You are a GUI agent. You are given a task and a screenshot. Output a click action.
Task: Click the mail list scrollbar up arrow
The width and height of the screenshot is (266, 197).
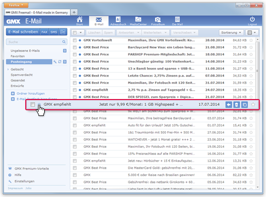coord(257,40)
